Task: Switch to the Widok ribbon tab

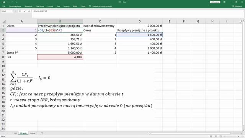Action: pos(75,6)
